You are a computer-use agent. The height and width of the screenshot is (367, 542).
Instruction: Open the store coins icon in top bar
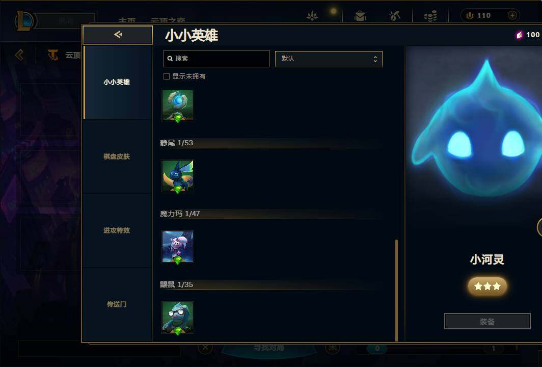pos(430,16)
